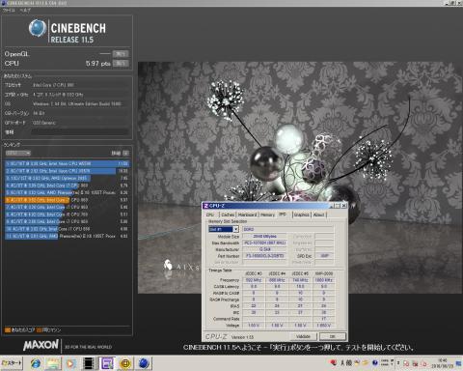
Task: Click the red system tray icon
Action: tap(334, 363)
